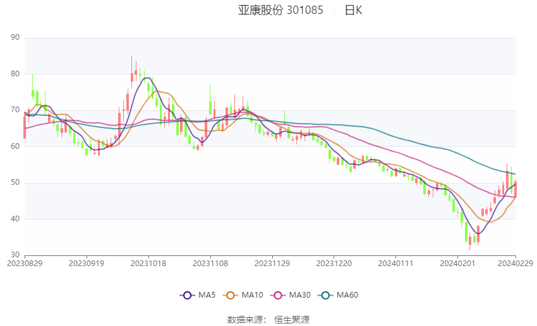Click the x-axis date label 20230829
The width and height of the screenshot is (537, 326).
coord(25,264)
